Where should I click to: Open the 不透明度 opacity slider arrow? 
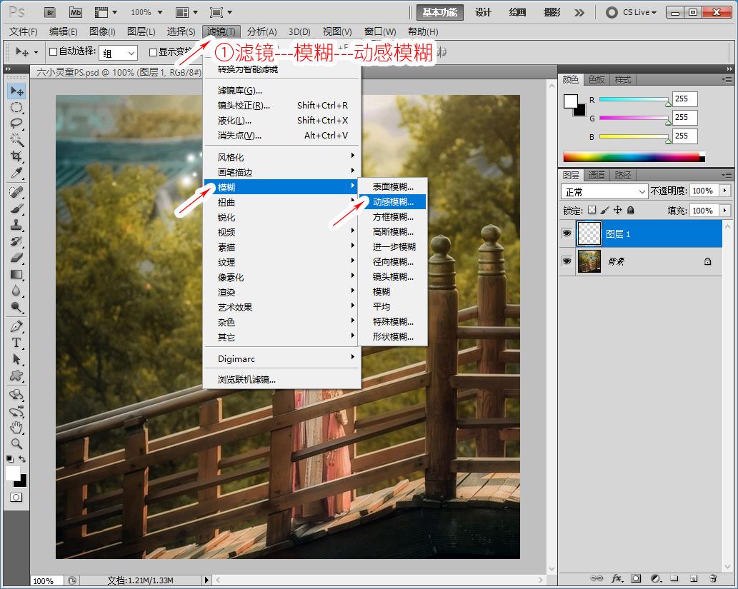pyautogui.click(x=725, y=191)
